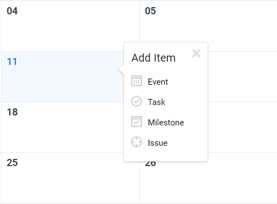Select the highlighted day 11 cell
This screenshot has height=204, width=277.
(x=62, y=76)
